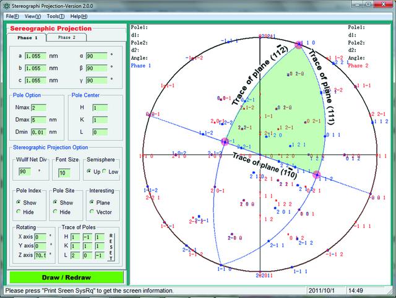Click the Wulff Net Div field
The height and width of the screenshot is (298, 396).
tap(25, 172)
